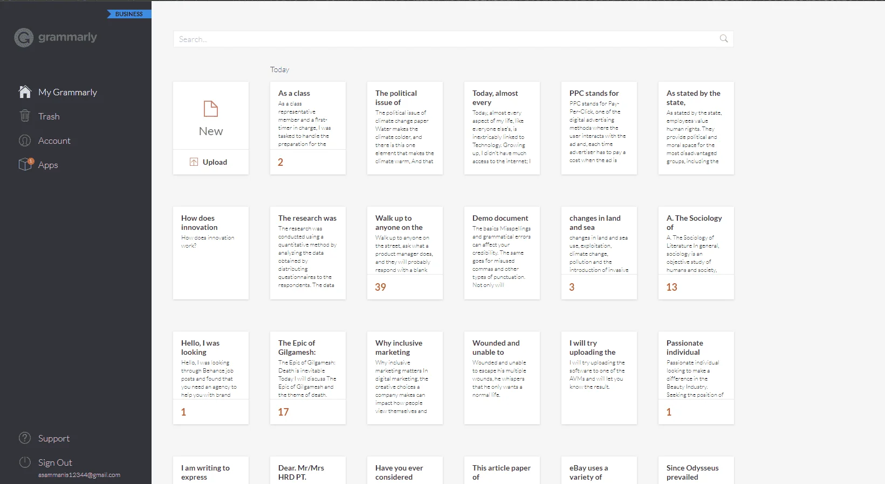Open 'PPC stands for' document

[x=599, y=128]
